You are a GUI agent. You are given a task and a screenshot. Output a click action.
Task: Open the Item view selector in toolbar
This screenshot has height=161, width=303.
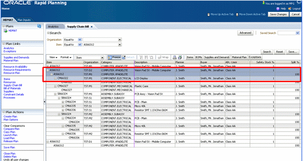(x=102, y=57)
